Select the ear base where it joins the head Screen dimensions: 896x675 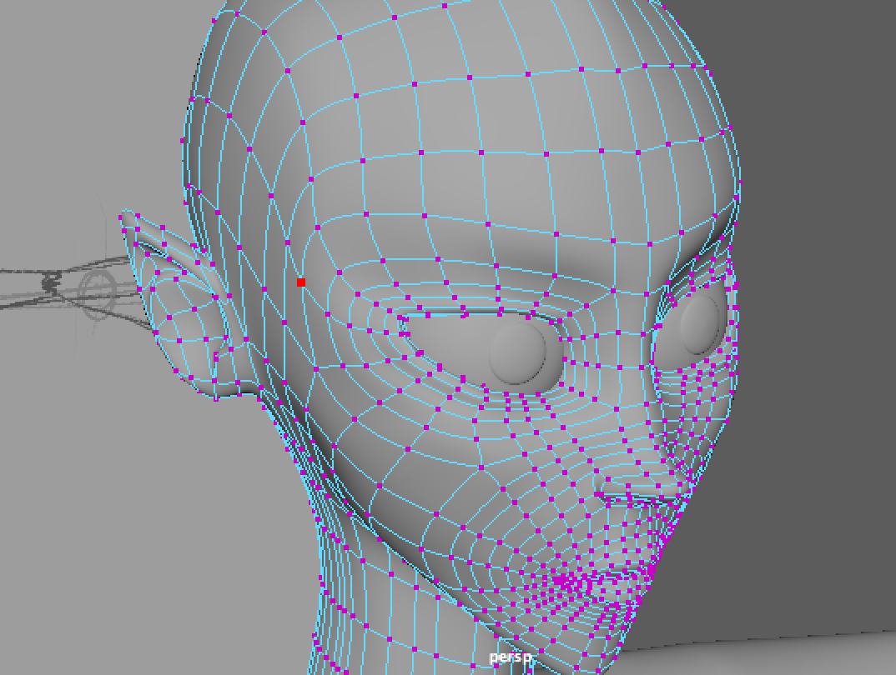click(x=242, y=367)
